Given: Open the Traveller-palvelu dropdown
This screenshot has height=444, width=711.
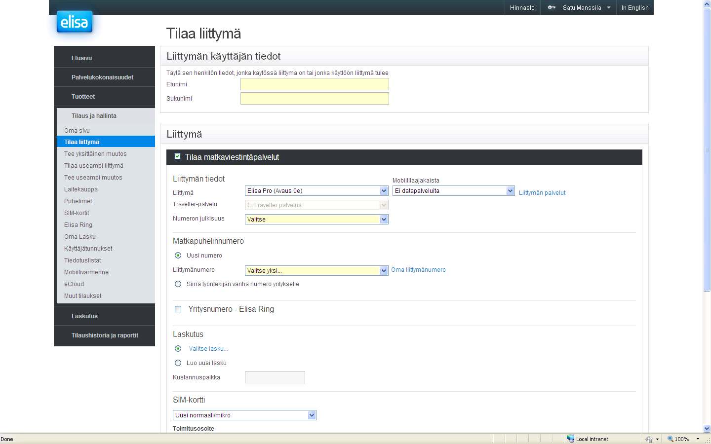Looking at the screenshot, I should coord(316,205).
